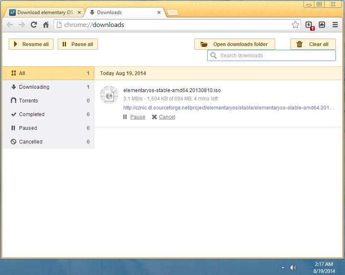This screenshot has height=275, width=345.
Task: Click the 'Today Aug 19, 2014' date header
Action: 123,73
